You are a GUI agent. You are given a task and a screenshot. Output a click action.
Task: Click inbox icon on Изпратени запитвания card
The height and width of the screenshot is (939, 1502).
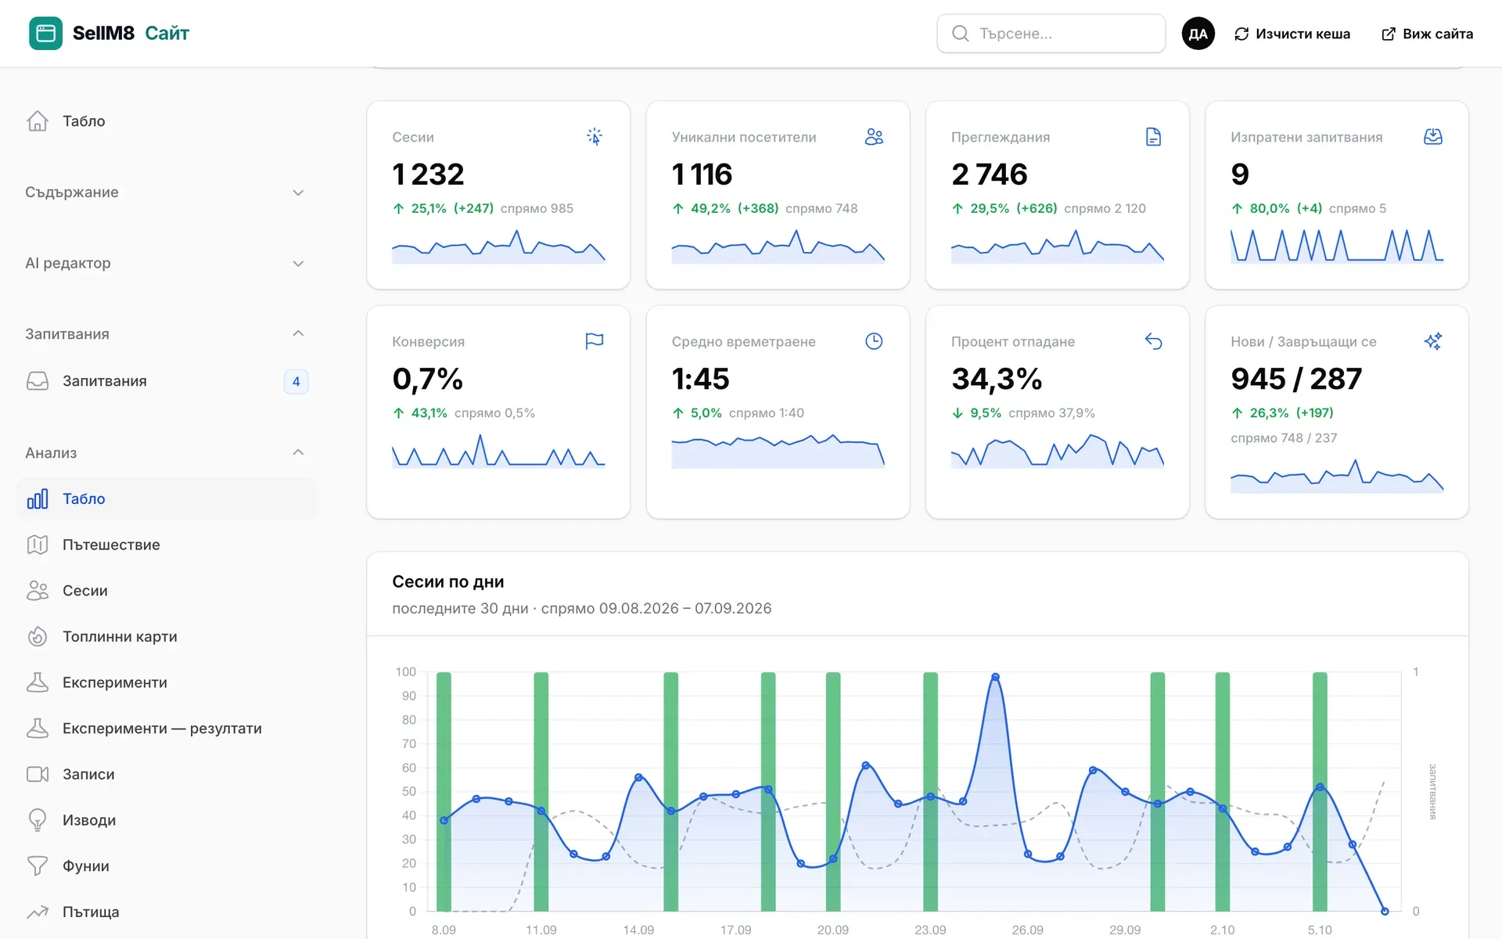(x=1433, y=137)
